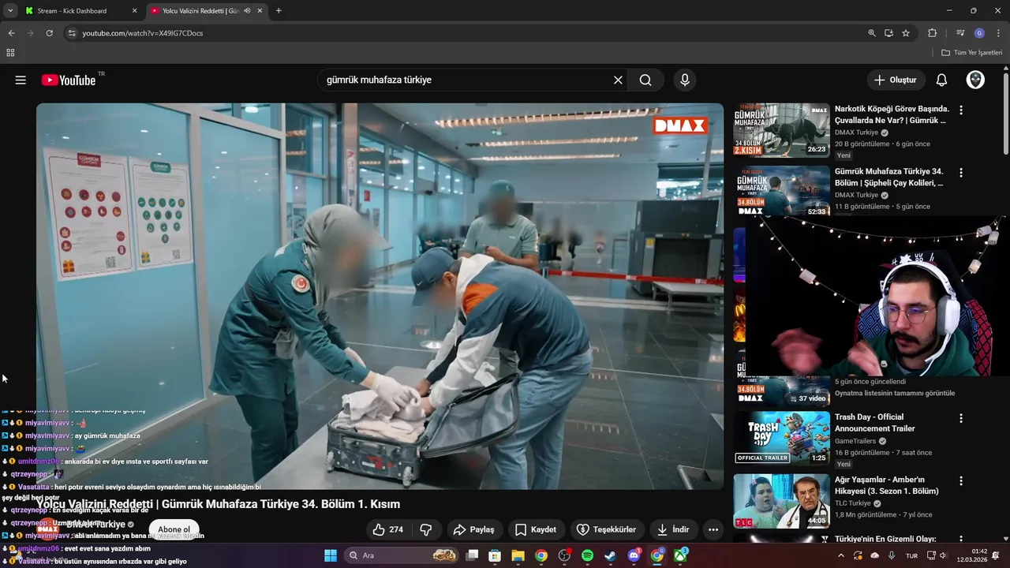
Task: Open Trash Day Official Announcement Trailer title
Action: coord(874,423)
